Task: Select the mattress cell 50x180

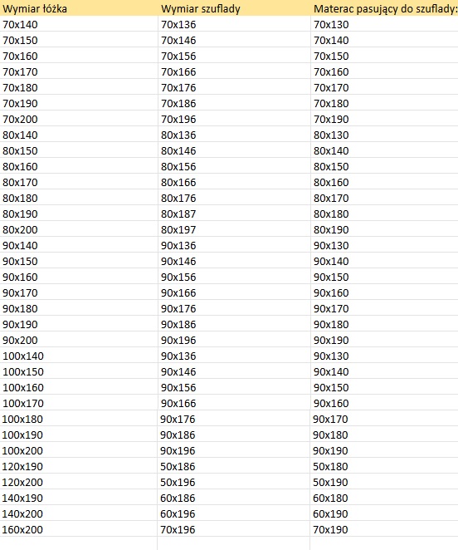Action: [384, 466]
